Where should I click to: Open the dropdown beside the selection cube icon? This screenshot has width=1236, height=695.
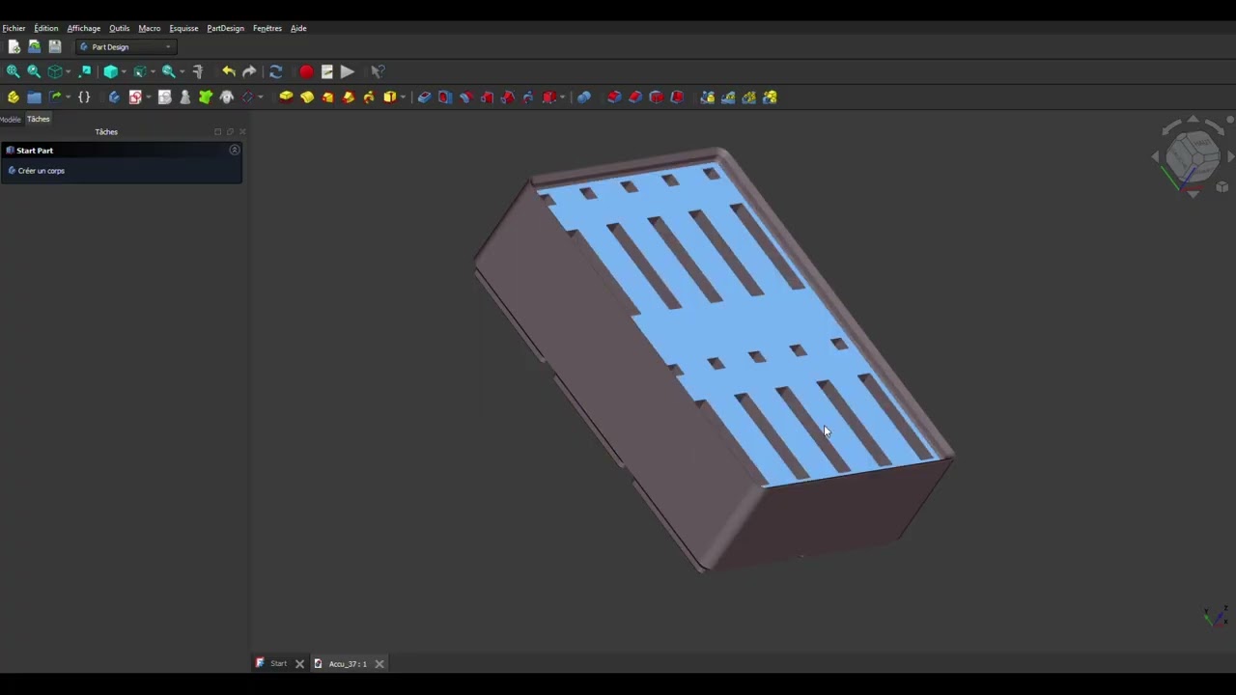(153, 71)
